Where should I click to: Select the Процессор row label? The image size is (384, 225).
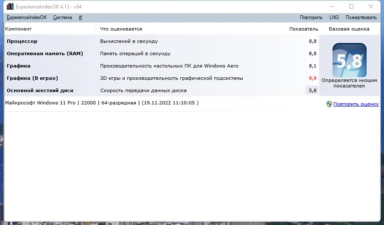(22, 41)
